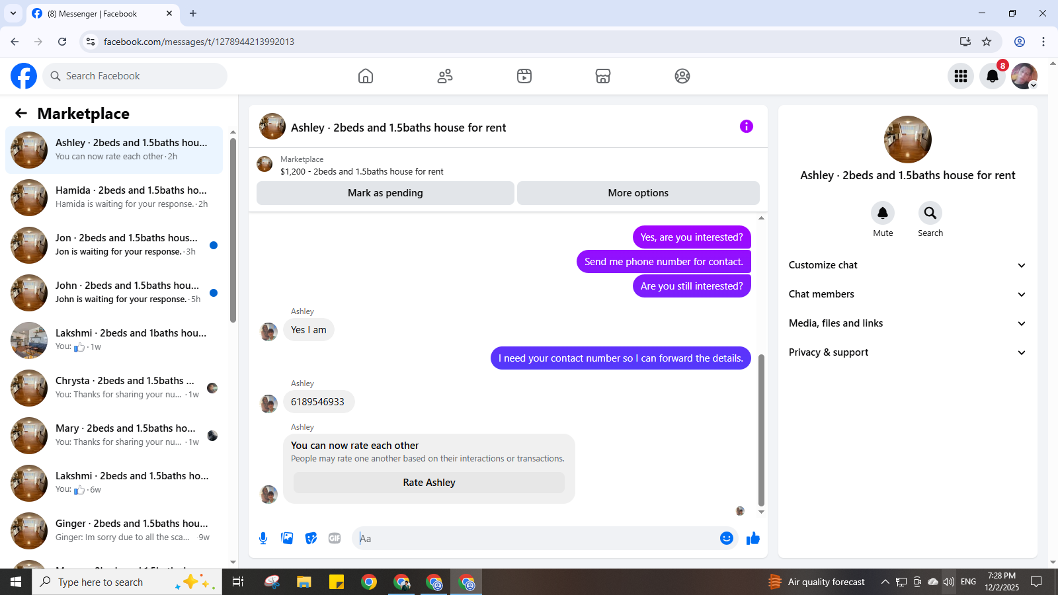The height and width of the screenshot is (595, 1058).
Task: Attach a file using the photo icon
Action: point(287,538)
